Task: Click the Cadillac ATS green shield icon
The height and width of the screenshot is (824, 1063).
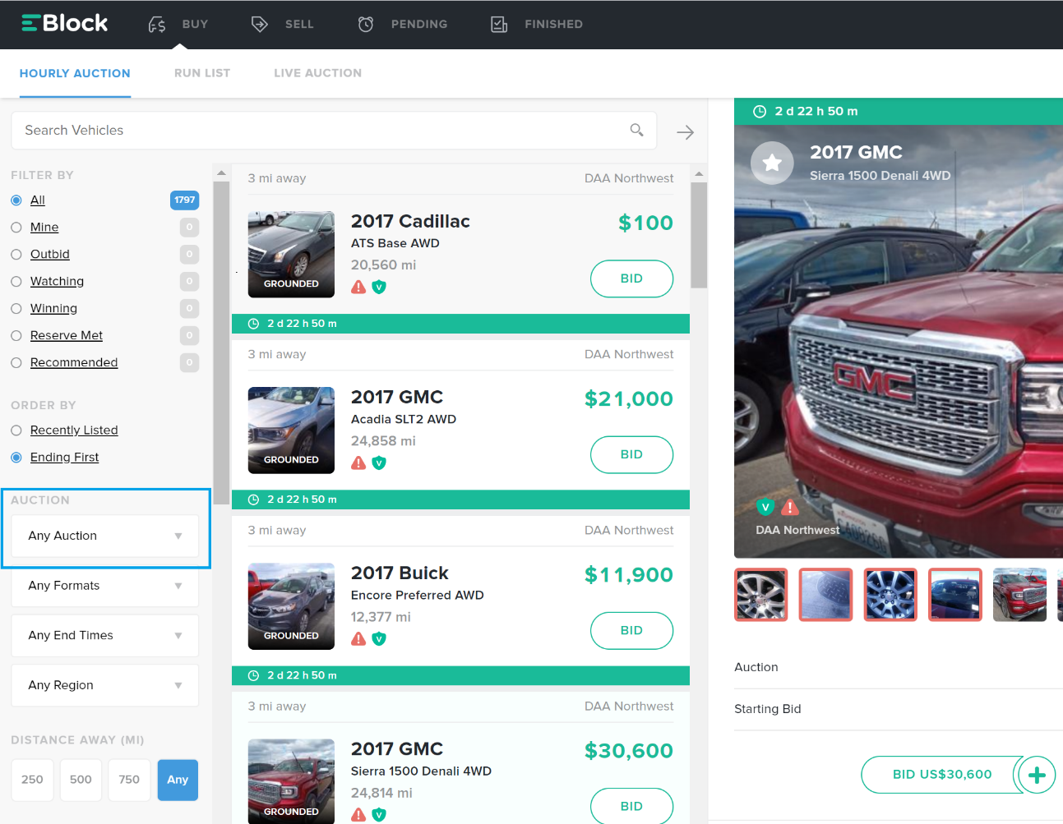Action: coord(379,287)
